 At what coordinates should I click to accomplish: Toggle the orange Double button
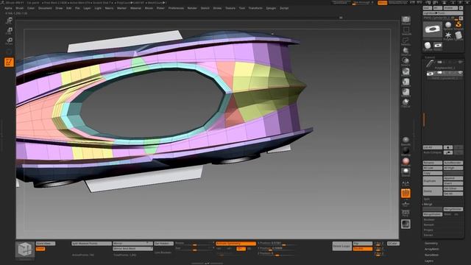pyautogui.click(x=363, y=249)
